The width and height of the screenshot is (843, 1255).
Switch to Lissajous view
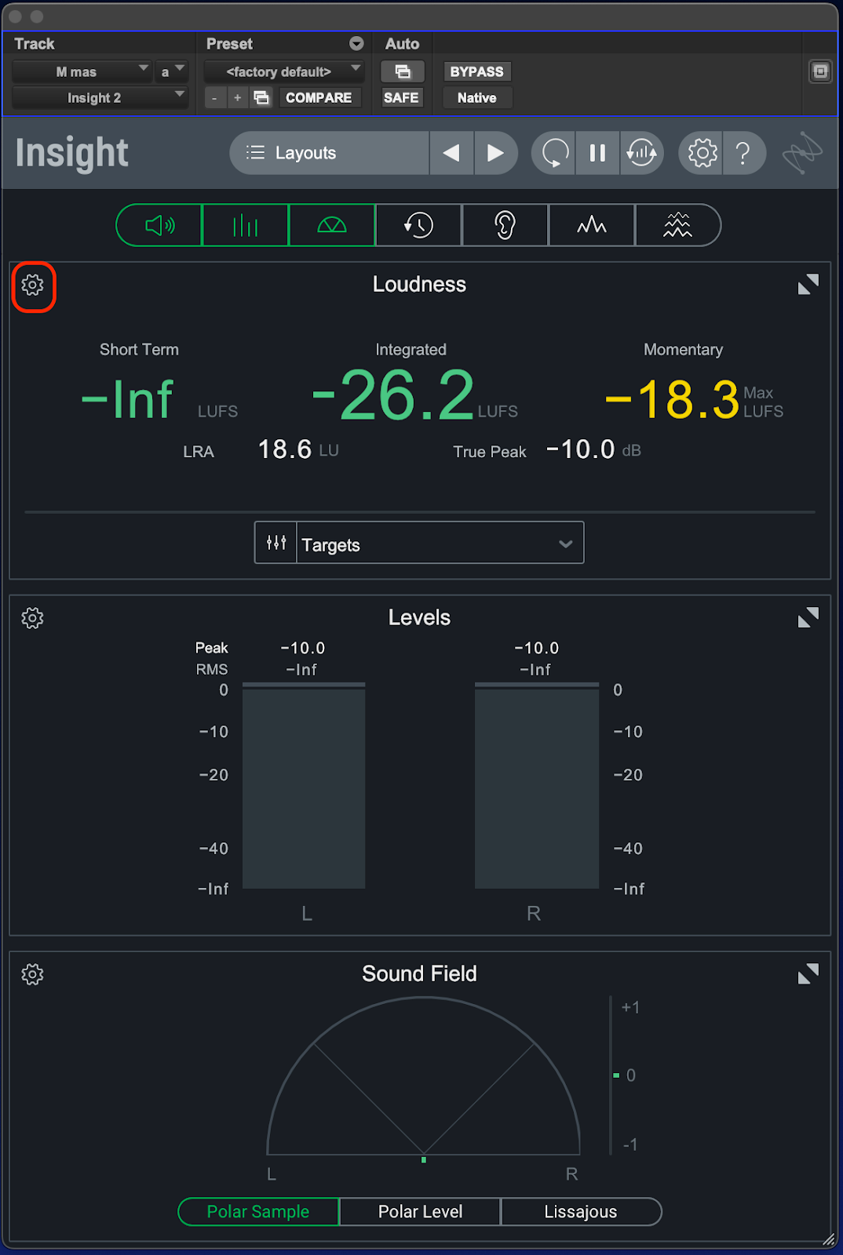(581, 1212)
